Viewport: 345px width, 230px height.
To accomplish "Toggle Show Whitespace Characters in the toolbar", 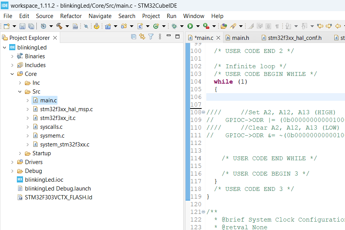I will click(x=276, y=26).
